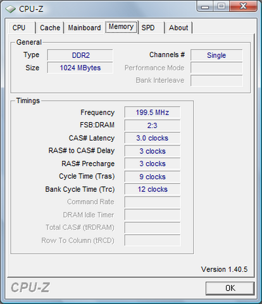Click the 199.5 MHz frequency value

click(x=153, y=112)
